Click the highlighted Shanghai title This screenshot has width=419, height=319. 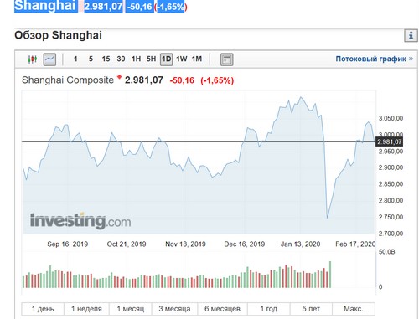[x=46, y=6]
